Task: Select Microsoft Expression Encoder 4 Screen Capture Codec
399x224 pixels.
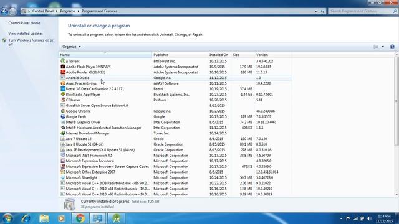Action: (x=176, y=167)
